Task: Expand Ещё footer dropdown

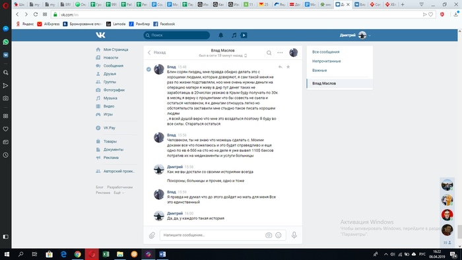Action: pos(119,193)
